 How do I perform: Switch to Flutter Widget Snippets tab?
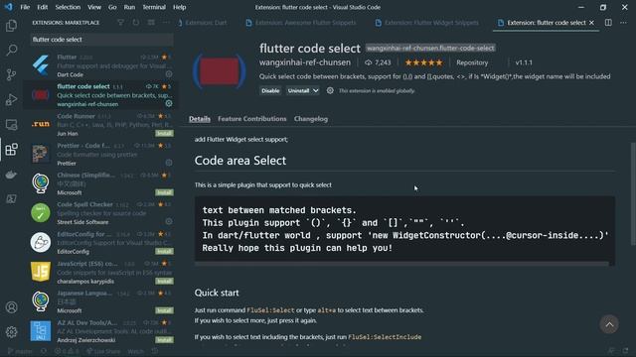click(427, 23)
